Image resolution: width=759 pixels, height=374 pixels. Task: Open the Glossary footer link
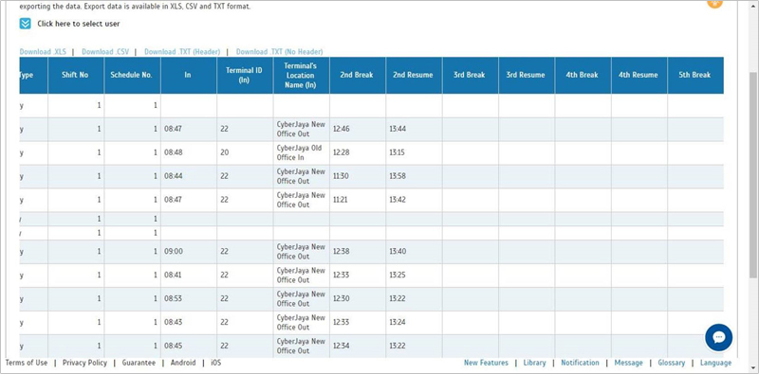672,363
